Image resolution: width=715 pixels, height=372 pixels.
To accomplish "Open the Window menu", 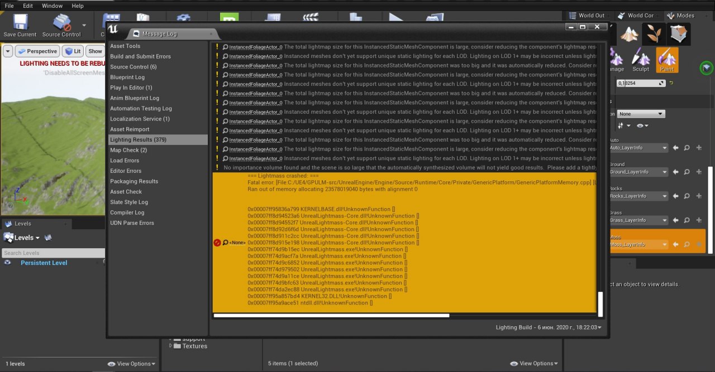I will (x=53, y=6).
